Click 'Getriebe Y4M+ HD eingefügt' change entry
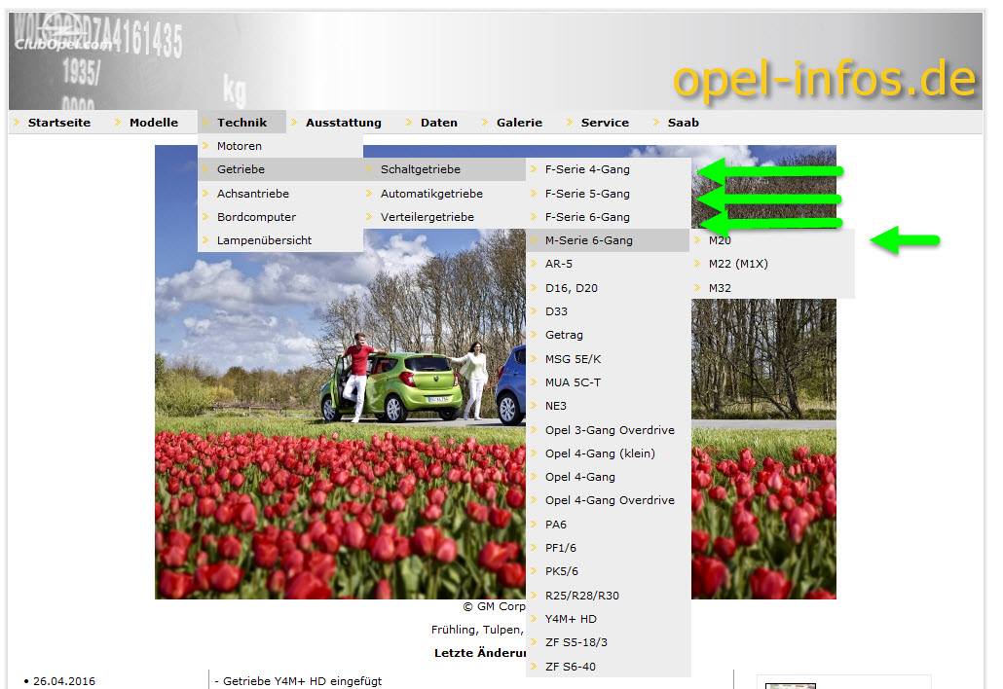Image resolution: width=1003 pixels, height=689 pixels. point(302,681)
